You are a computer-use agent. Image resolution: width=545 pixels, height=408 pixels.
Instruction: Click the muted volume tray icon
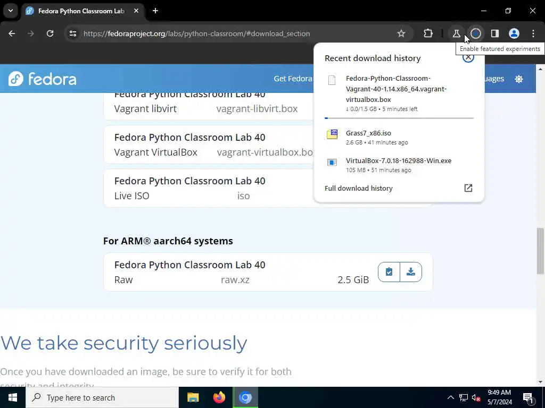coord(476,398)
